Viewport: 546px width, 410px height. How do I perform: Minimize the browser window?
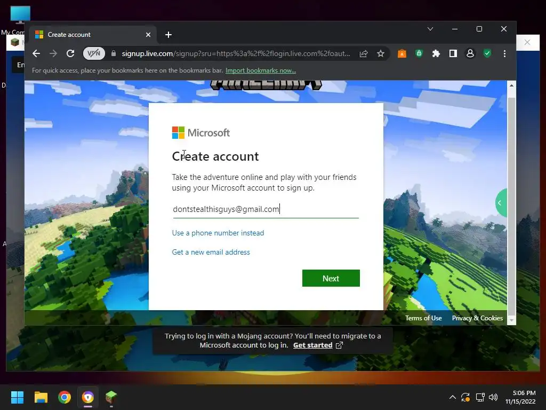click(x=455, y=29)
